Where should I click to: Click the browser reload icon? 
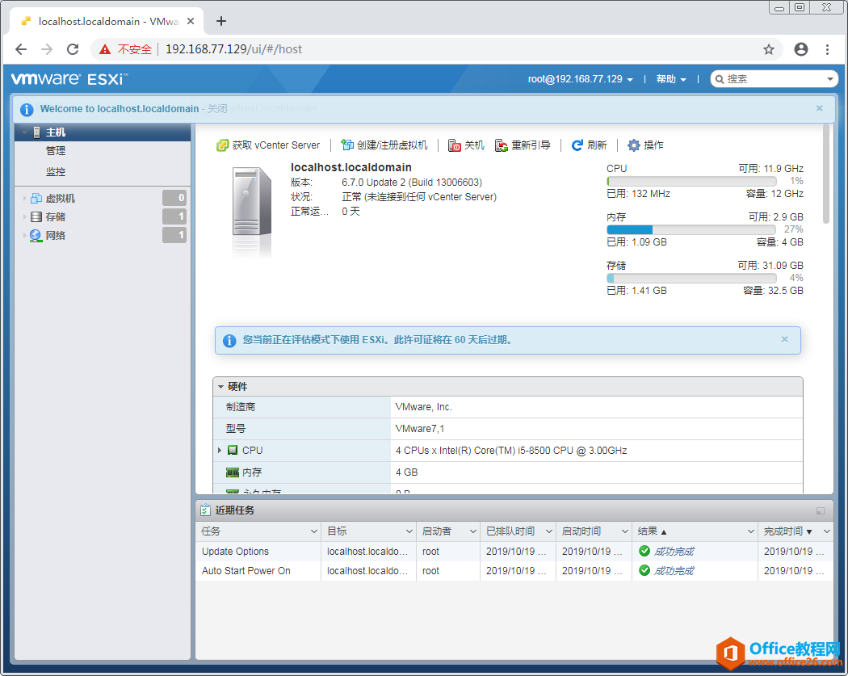tap(73, 49)
